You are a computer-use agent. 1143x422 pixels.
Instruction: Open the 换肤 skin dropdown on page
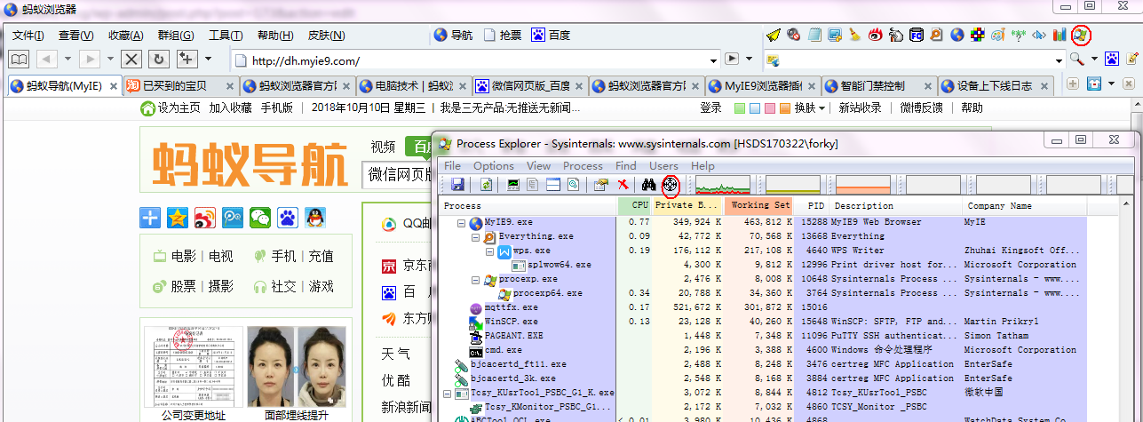click(809, 107)
